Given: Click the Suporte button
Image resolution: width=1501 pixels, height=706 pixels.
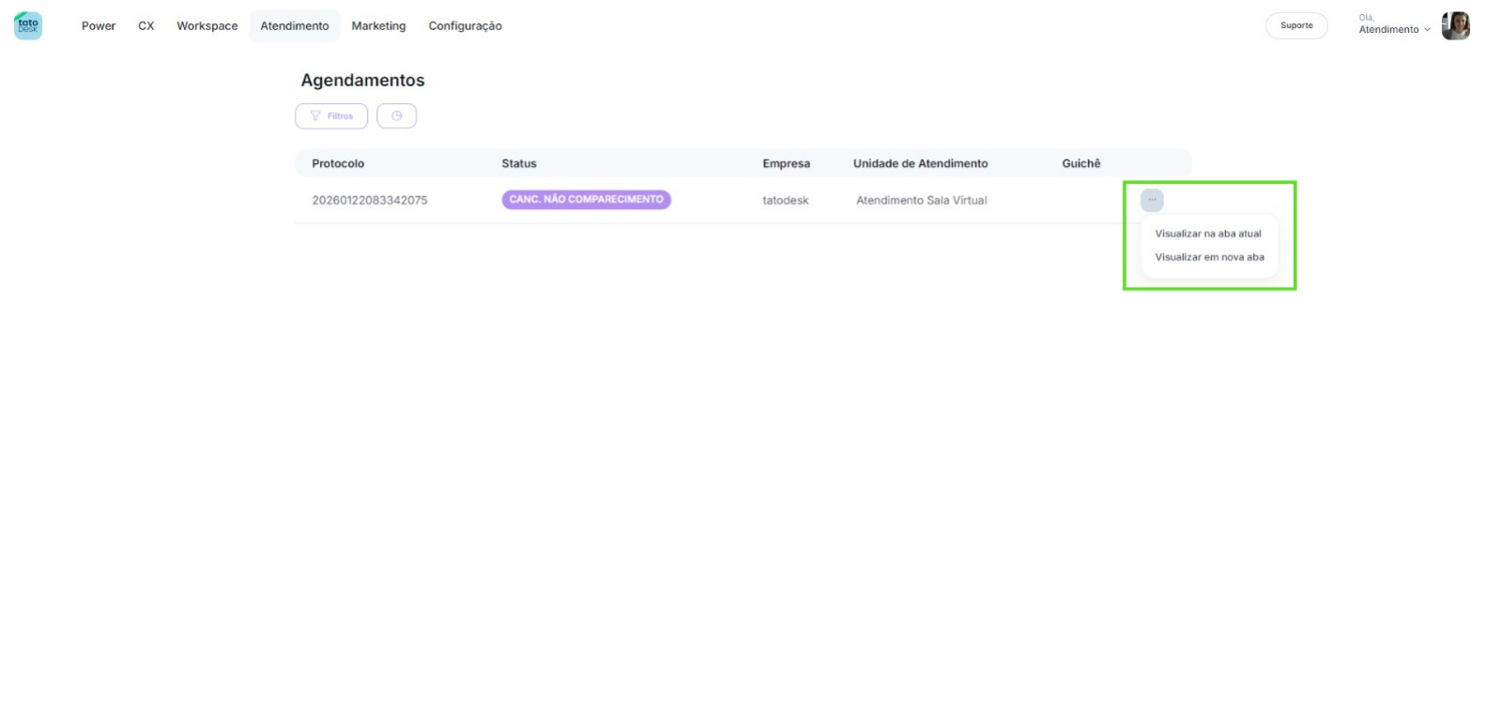Looking at the screenshot, I should (1295, 25).
